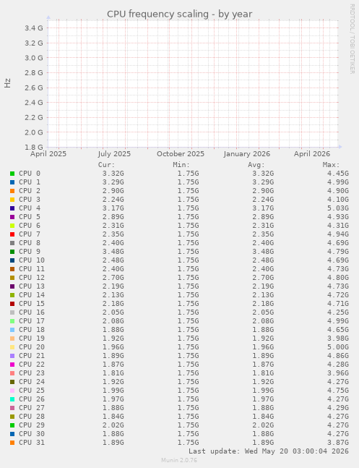The image size is (359, 468).
Task: Click the Avg: column header
Action: tap(256, 165)
